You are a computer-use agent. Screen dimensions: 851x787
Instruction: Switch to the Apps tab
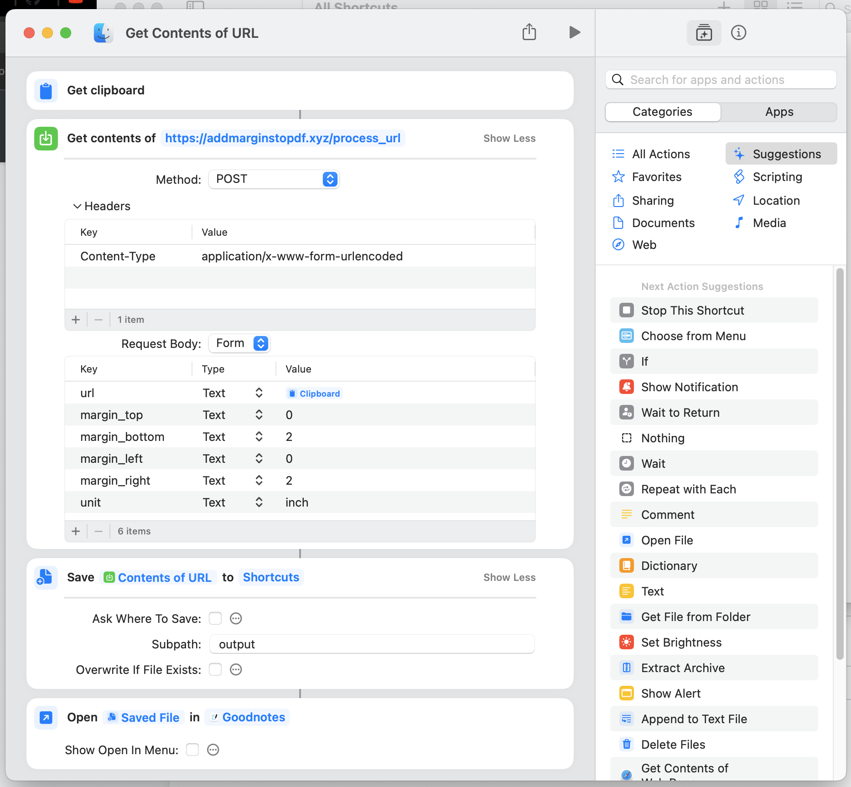tap(779, 112)
